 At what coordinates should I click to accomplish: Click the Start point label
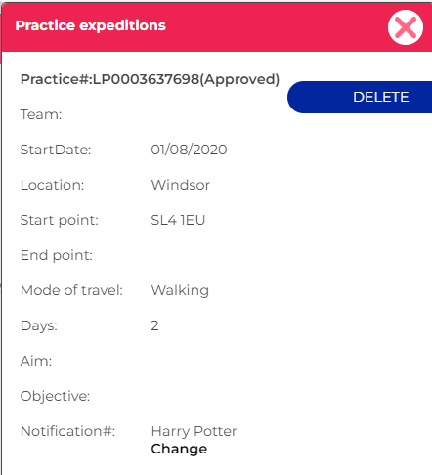click(x=60, y=220)
